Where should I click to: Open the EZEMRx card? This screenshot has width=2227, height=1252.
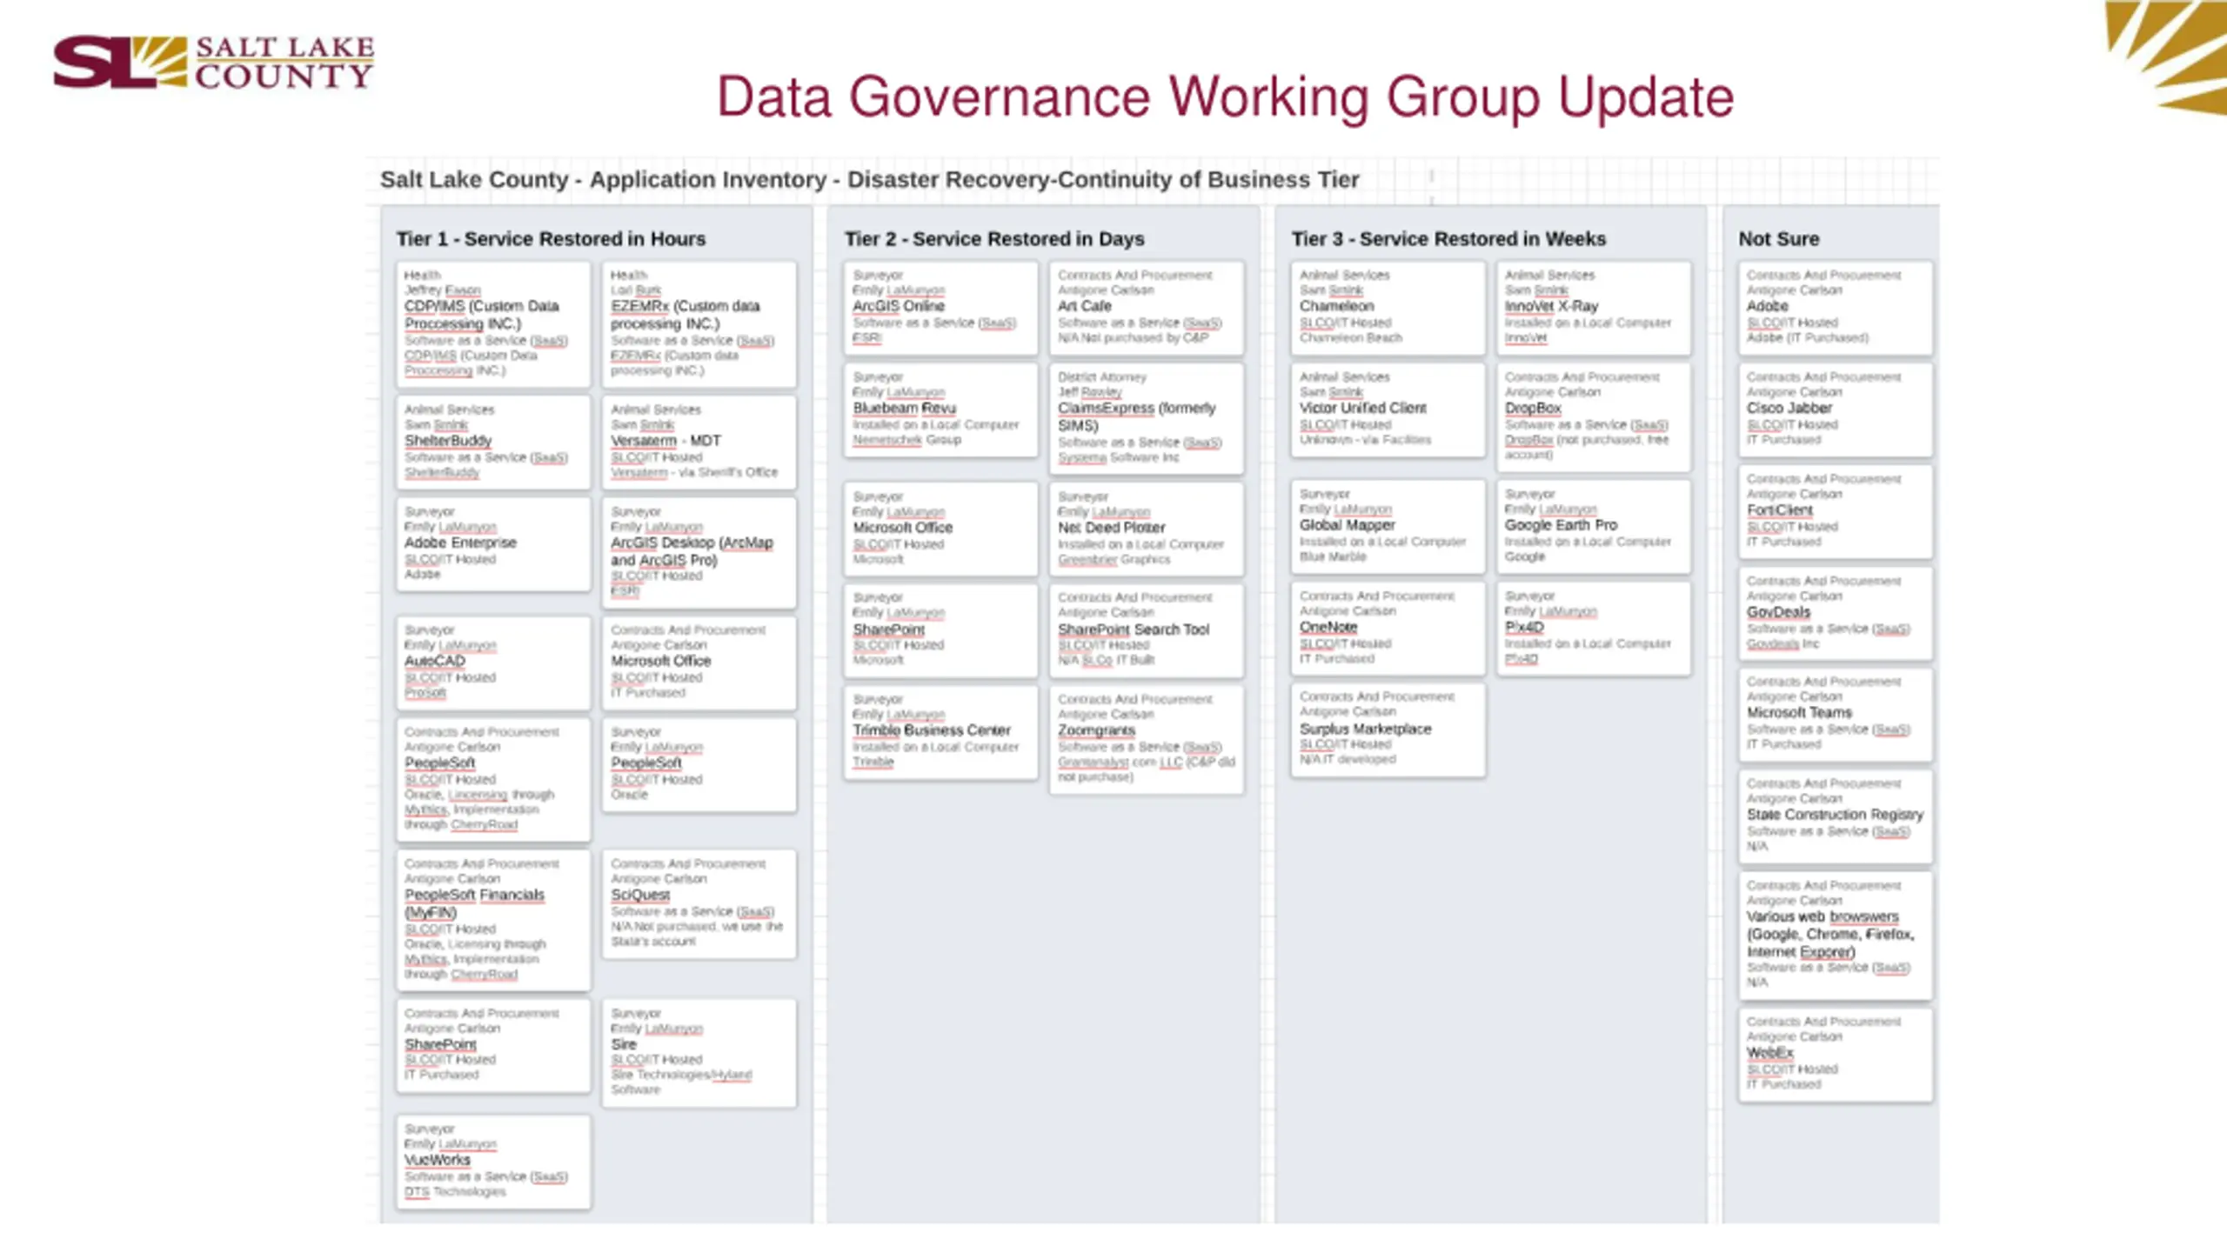(699, 324)
